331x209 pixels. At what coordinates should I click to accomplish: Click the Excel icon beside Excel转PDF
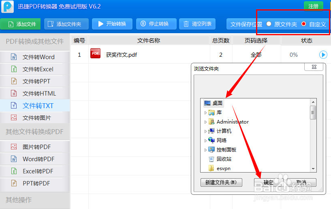tap(14, 171)
